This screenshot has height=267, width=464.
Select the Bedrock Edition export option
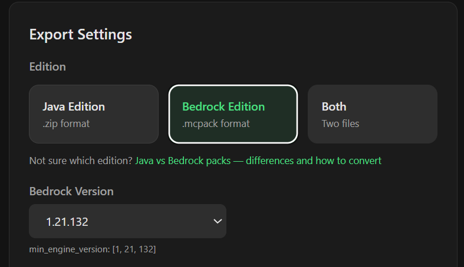click(x=233, y=114)
